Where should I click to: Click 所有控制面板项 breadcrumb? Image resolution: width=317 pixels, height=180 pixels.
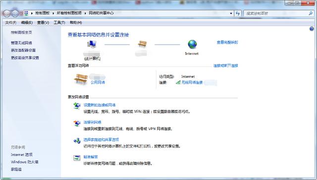[x=69, y=13]
